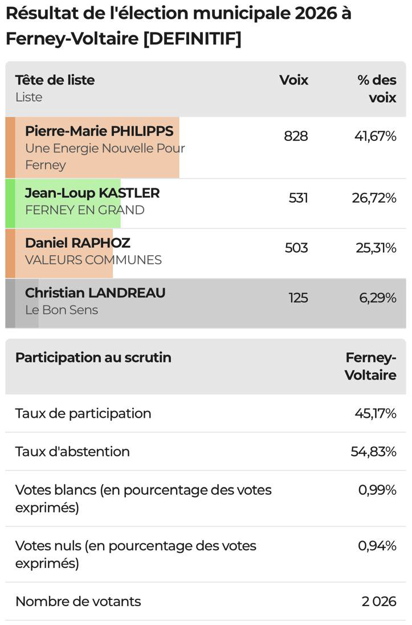
Task: Click the "Tête de liste" column header
Action: pyautogui.click(x=55, y=80)
